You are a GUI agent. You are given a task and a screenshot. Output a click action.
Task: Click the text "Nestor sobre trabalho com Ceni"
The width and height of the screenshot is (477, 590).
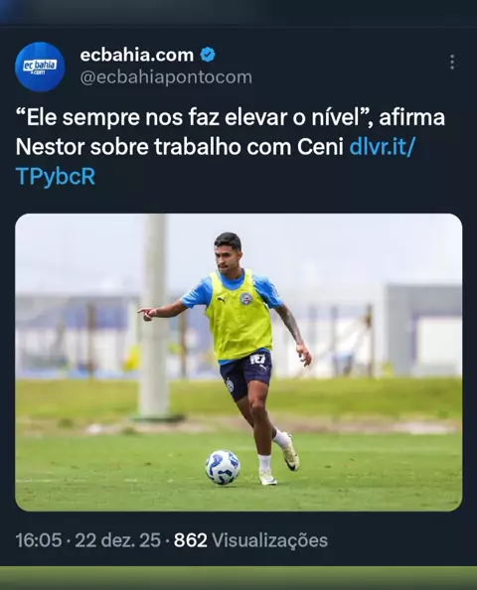tap(179, 147)
